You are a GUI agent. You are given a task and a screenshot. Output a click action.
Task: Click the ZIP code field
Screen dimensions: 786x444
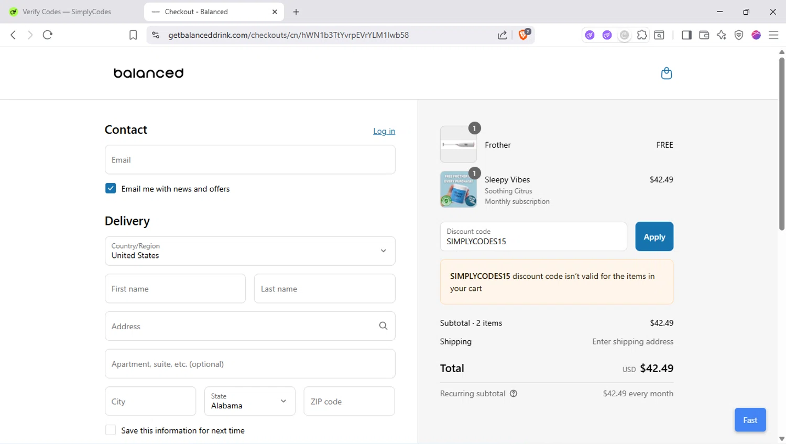349,401
